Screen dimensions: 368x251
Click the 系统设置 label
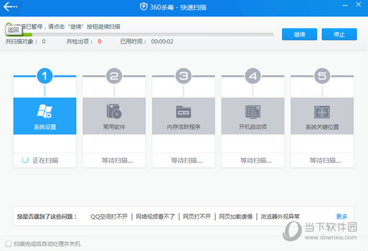(45, 127)
